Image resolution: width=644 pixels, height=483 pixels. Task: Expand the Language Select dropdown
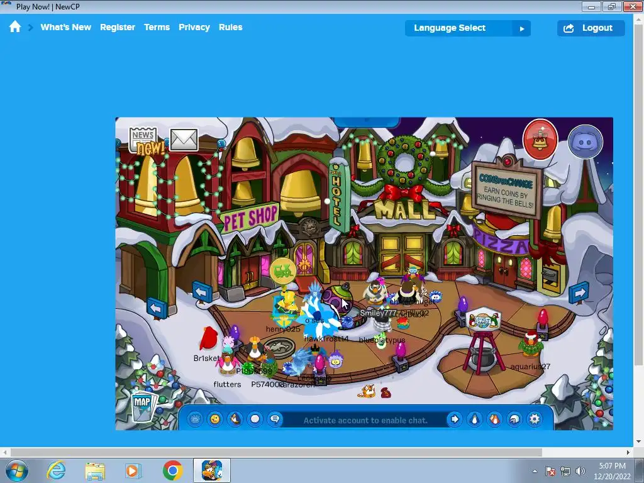coord(468,28)
